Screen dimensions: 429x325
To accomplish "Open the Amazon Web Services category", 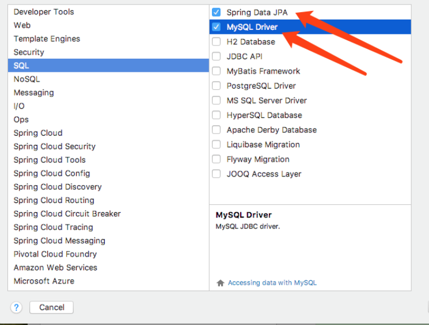I will (x=108, y=267).
